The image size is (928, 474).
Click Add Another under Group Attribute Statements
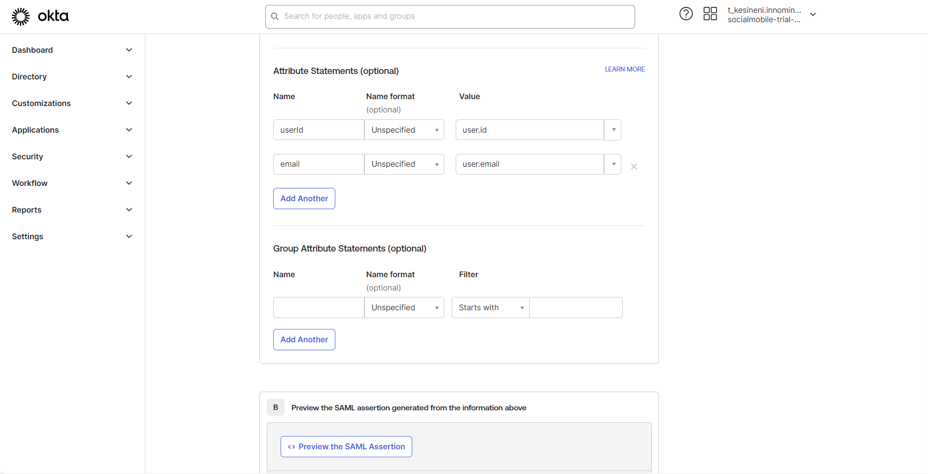point(304,340)
